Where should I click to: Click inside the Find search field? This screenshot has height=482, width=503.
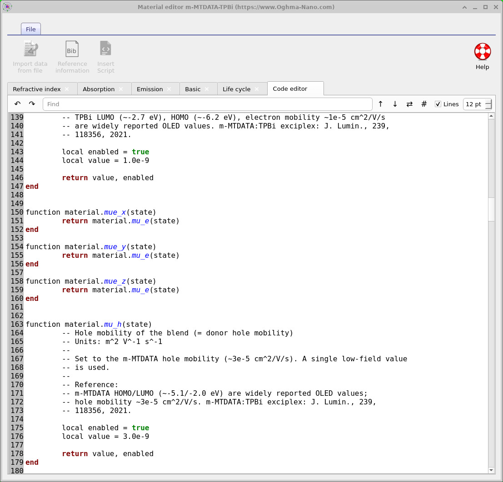coord(207,104)
